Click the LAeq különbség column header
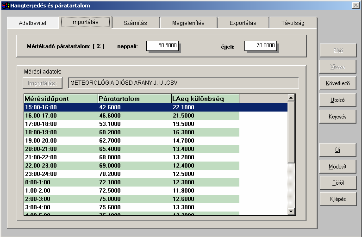Screen dimensions: 362x237 [x=205, y=99]
